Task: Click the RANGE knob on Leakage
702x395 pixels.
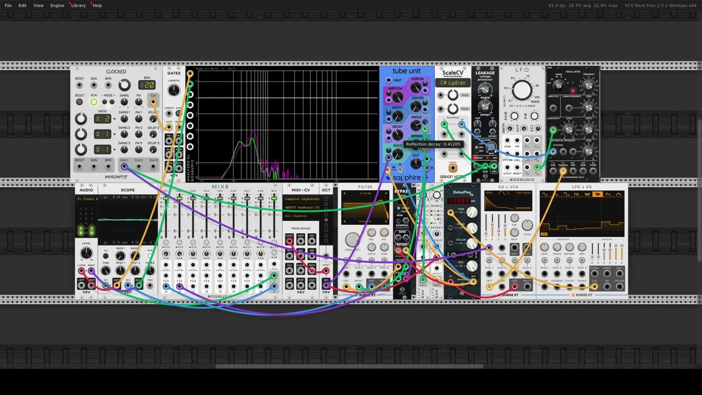Action: (x=485, y=88)
